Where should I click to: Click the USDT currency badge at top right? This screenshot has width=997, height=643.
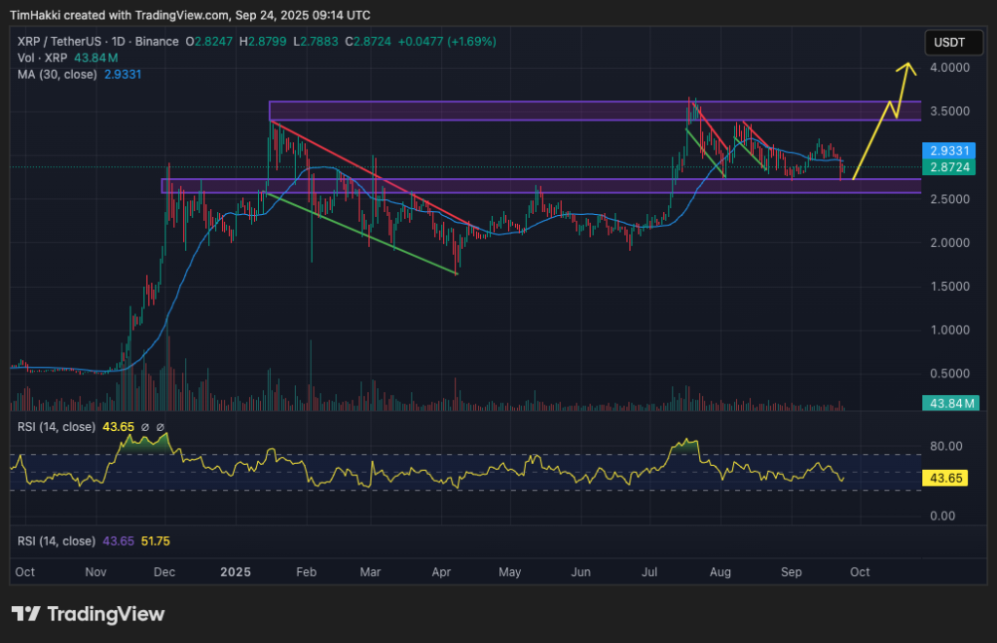pyautogui.click(x=953, y=42)
